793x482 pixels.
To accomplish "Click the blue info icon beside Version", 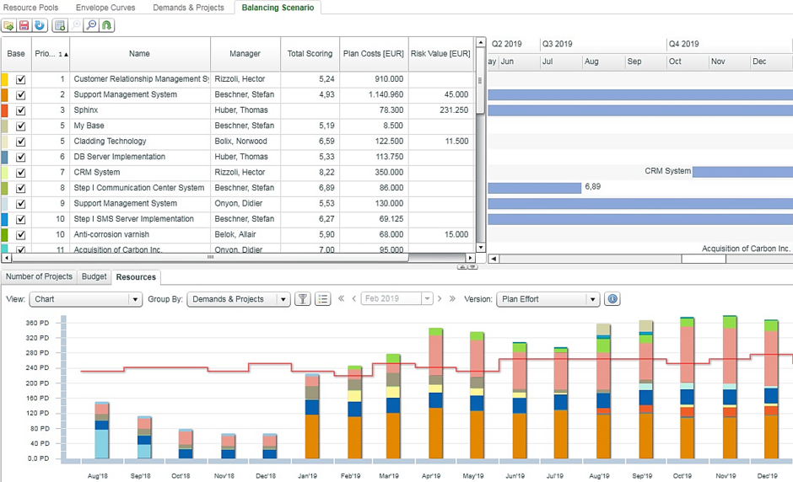I will click(612, 299).
